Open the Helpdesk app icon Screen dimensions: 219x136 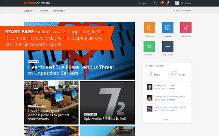149,28
